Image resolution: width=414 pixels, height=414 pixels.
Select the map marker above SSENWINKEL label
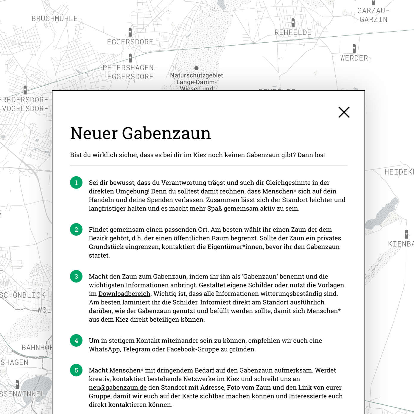[17, 384]
